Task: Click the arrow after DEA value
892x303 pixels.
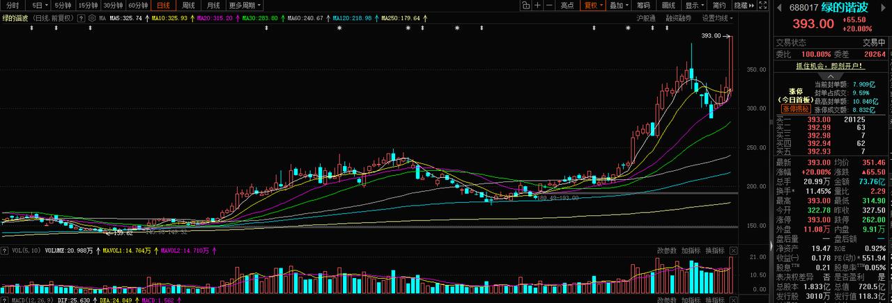Action: (137, 300)
